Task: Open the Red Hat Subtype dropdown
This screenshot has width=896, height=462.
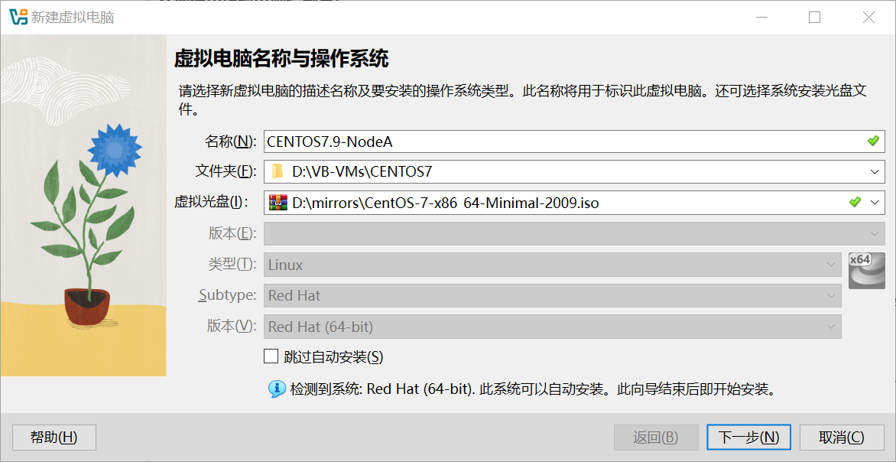Action: tap(553, 295)
